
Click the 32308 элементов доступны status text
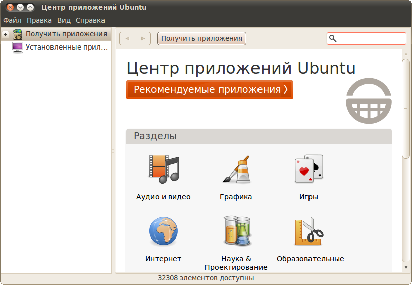(205, 278)
